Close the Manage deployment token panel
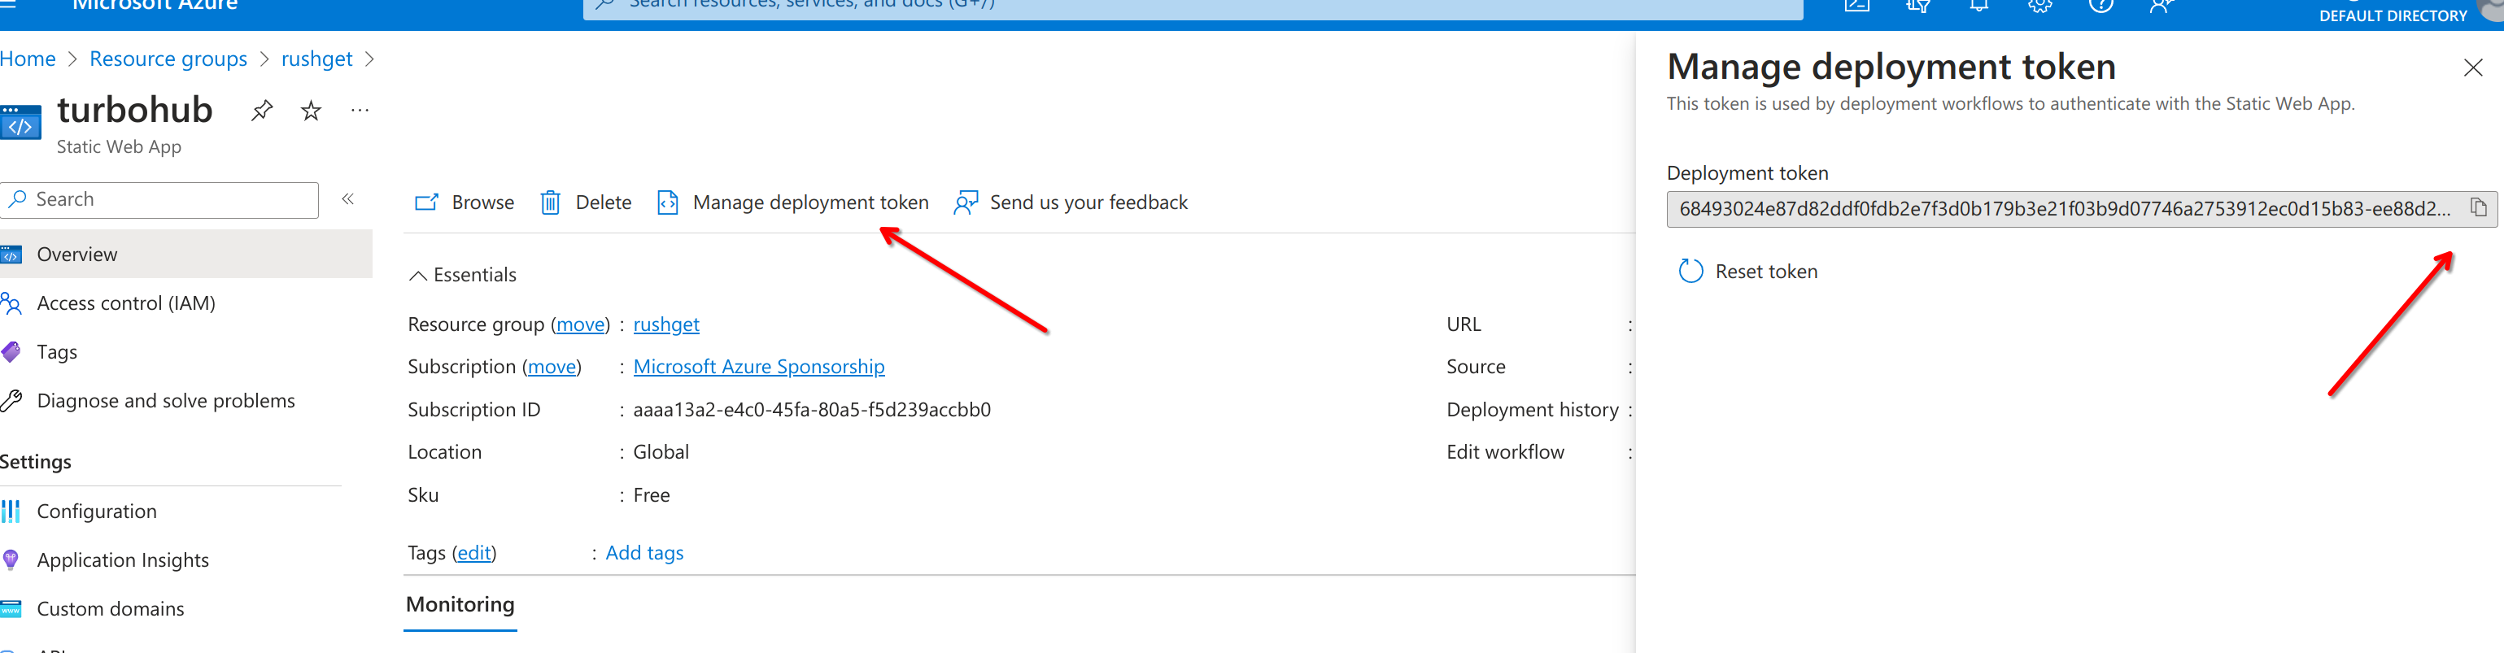 click(2473, 67)
